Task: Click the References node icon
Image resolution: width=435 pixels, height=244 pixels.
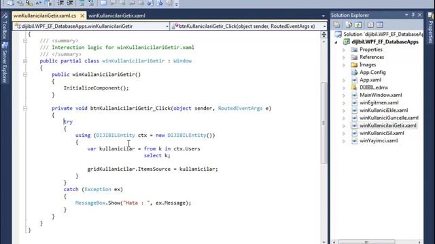Action: (354, 57)
